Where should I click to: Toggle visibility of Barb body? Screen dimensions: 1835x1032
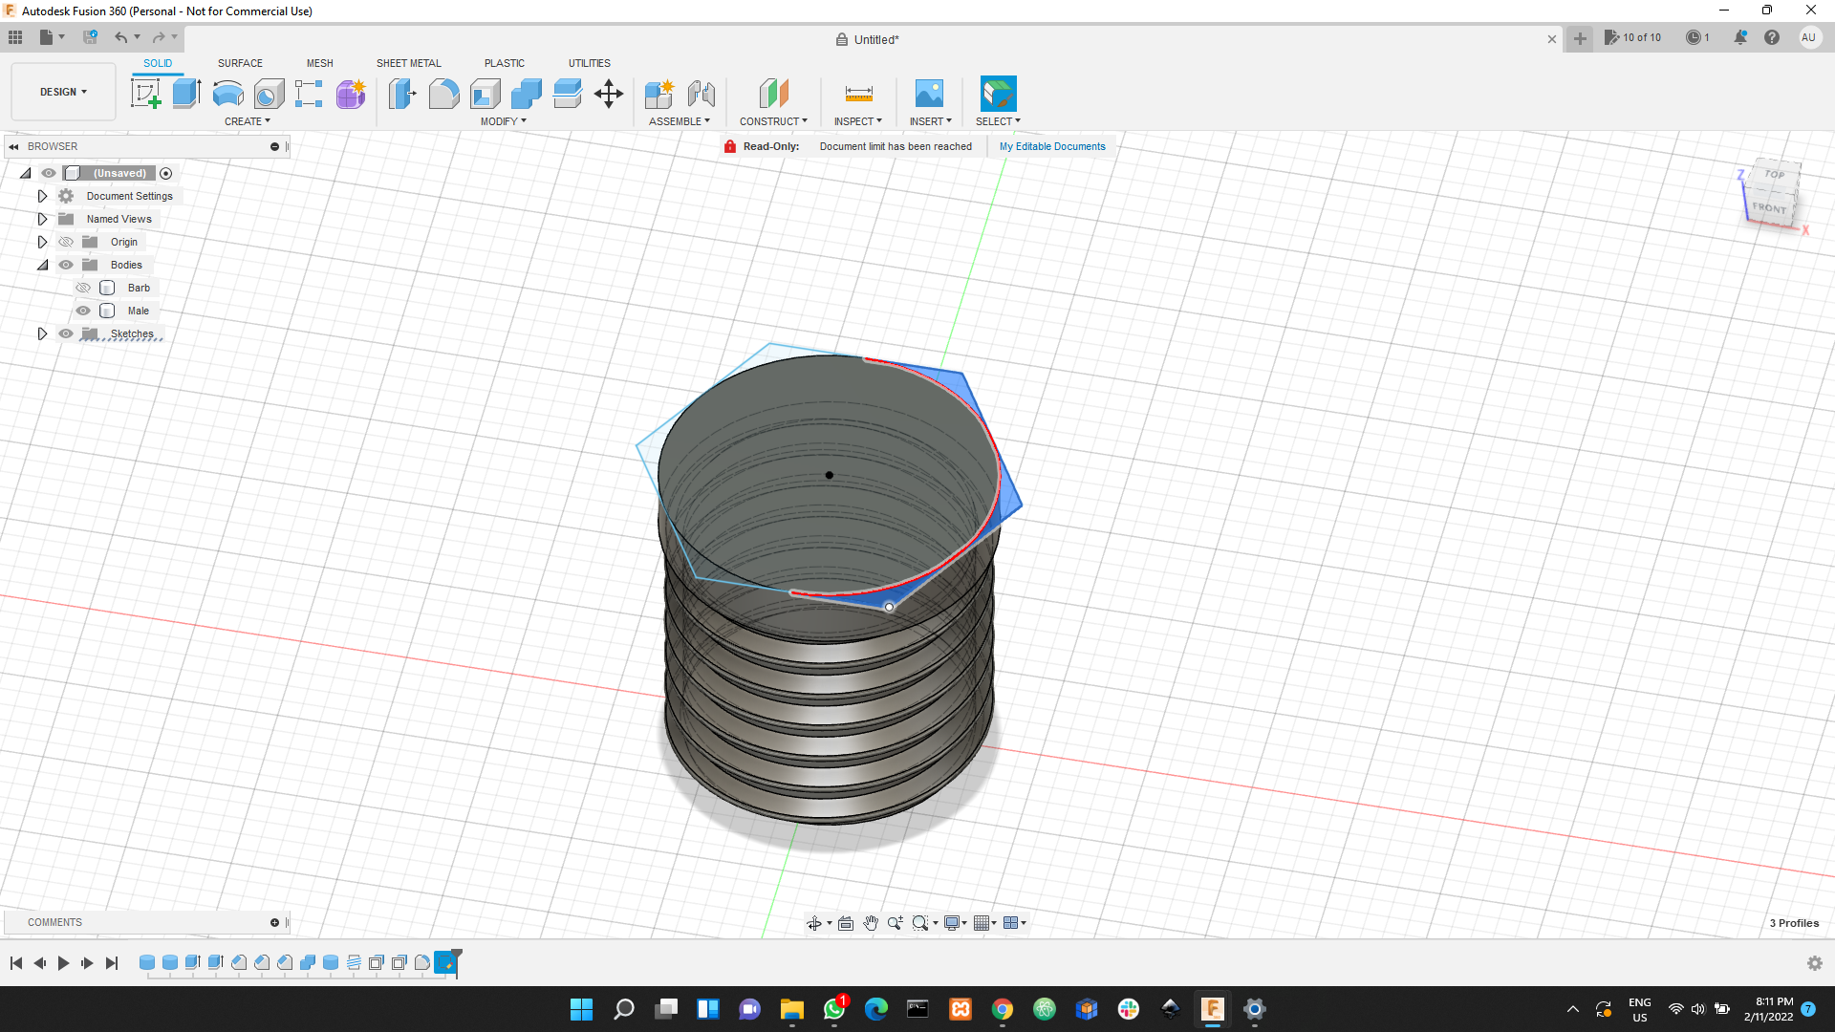coord(83,288)
